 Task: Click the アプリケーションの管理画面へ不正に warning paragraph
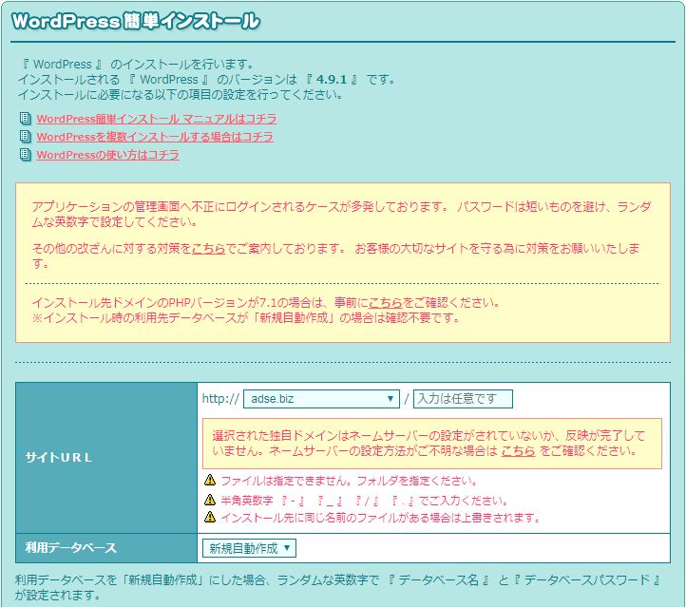(x=341, y=215)
